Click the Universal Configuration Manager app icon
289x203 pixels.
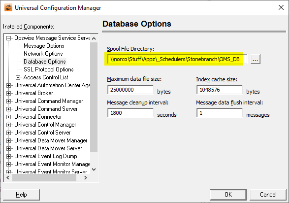point(8,8)
